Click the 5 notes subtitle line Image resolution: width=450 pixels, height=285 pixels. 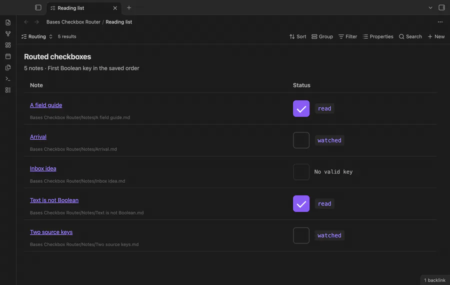point(81,68)
